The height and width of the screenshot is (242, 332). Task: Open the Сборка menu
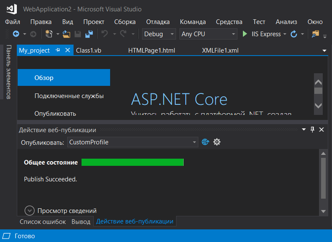pos(125,22)
